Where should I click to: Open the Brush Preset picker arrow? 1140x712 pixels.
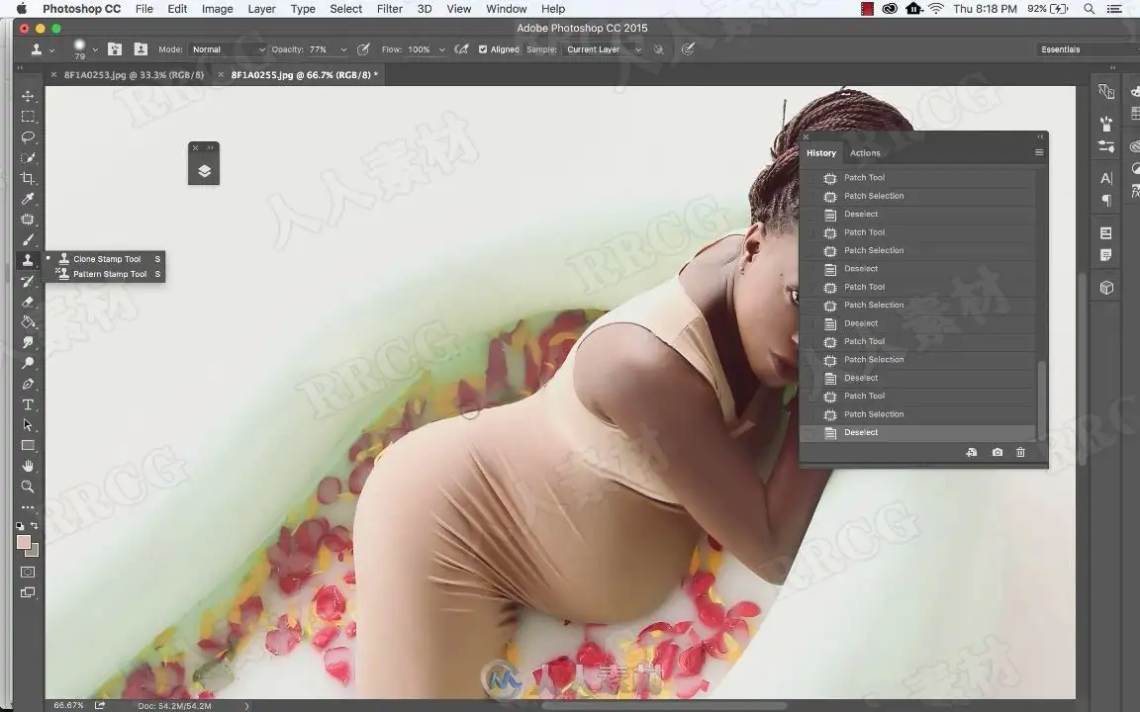(95, 49)
